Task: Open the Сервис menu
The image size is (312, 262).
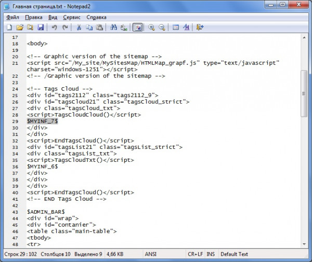Action: point(72,18)
